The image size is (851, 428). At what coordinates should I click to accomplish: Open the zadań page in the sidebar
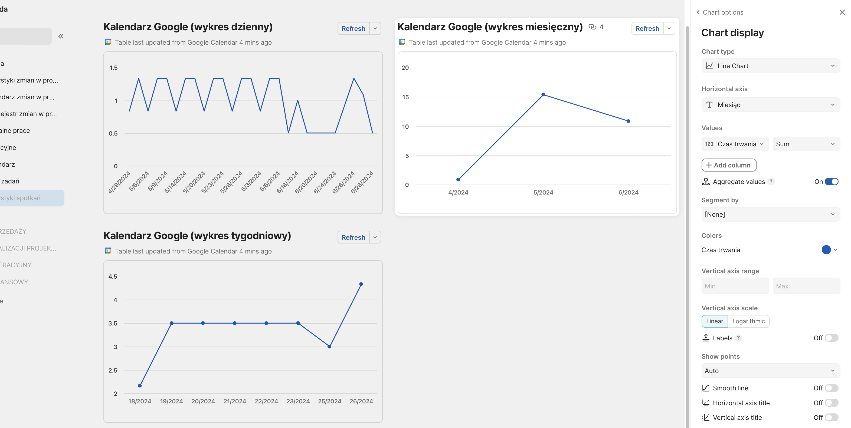pyautogui.click(x=11, y=181)
